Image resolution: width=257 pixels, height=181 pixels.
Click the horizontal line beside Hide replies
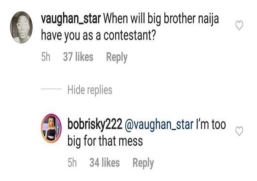[x=51, y=89]
